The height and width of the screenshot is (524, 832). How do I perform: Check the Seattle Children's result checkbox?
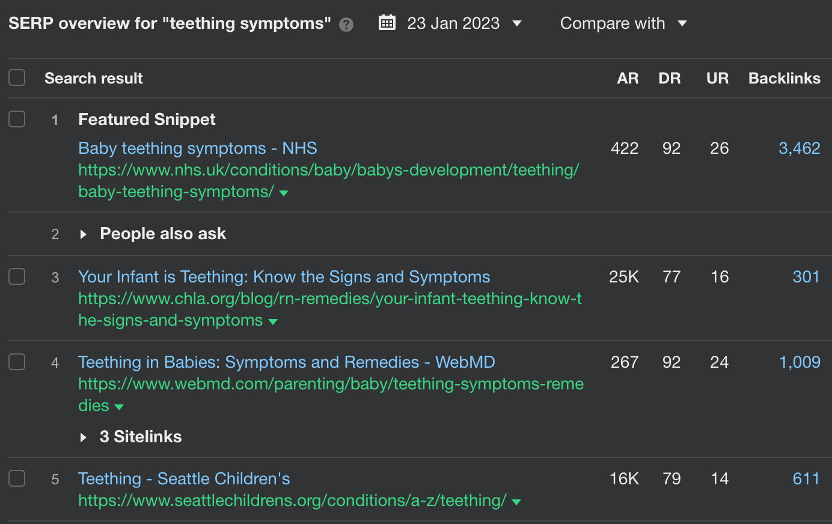(17, 479)
